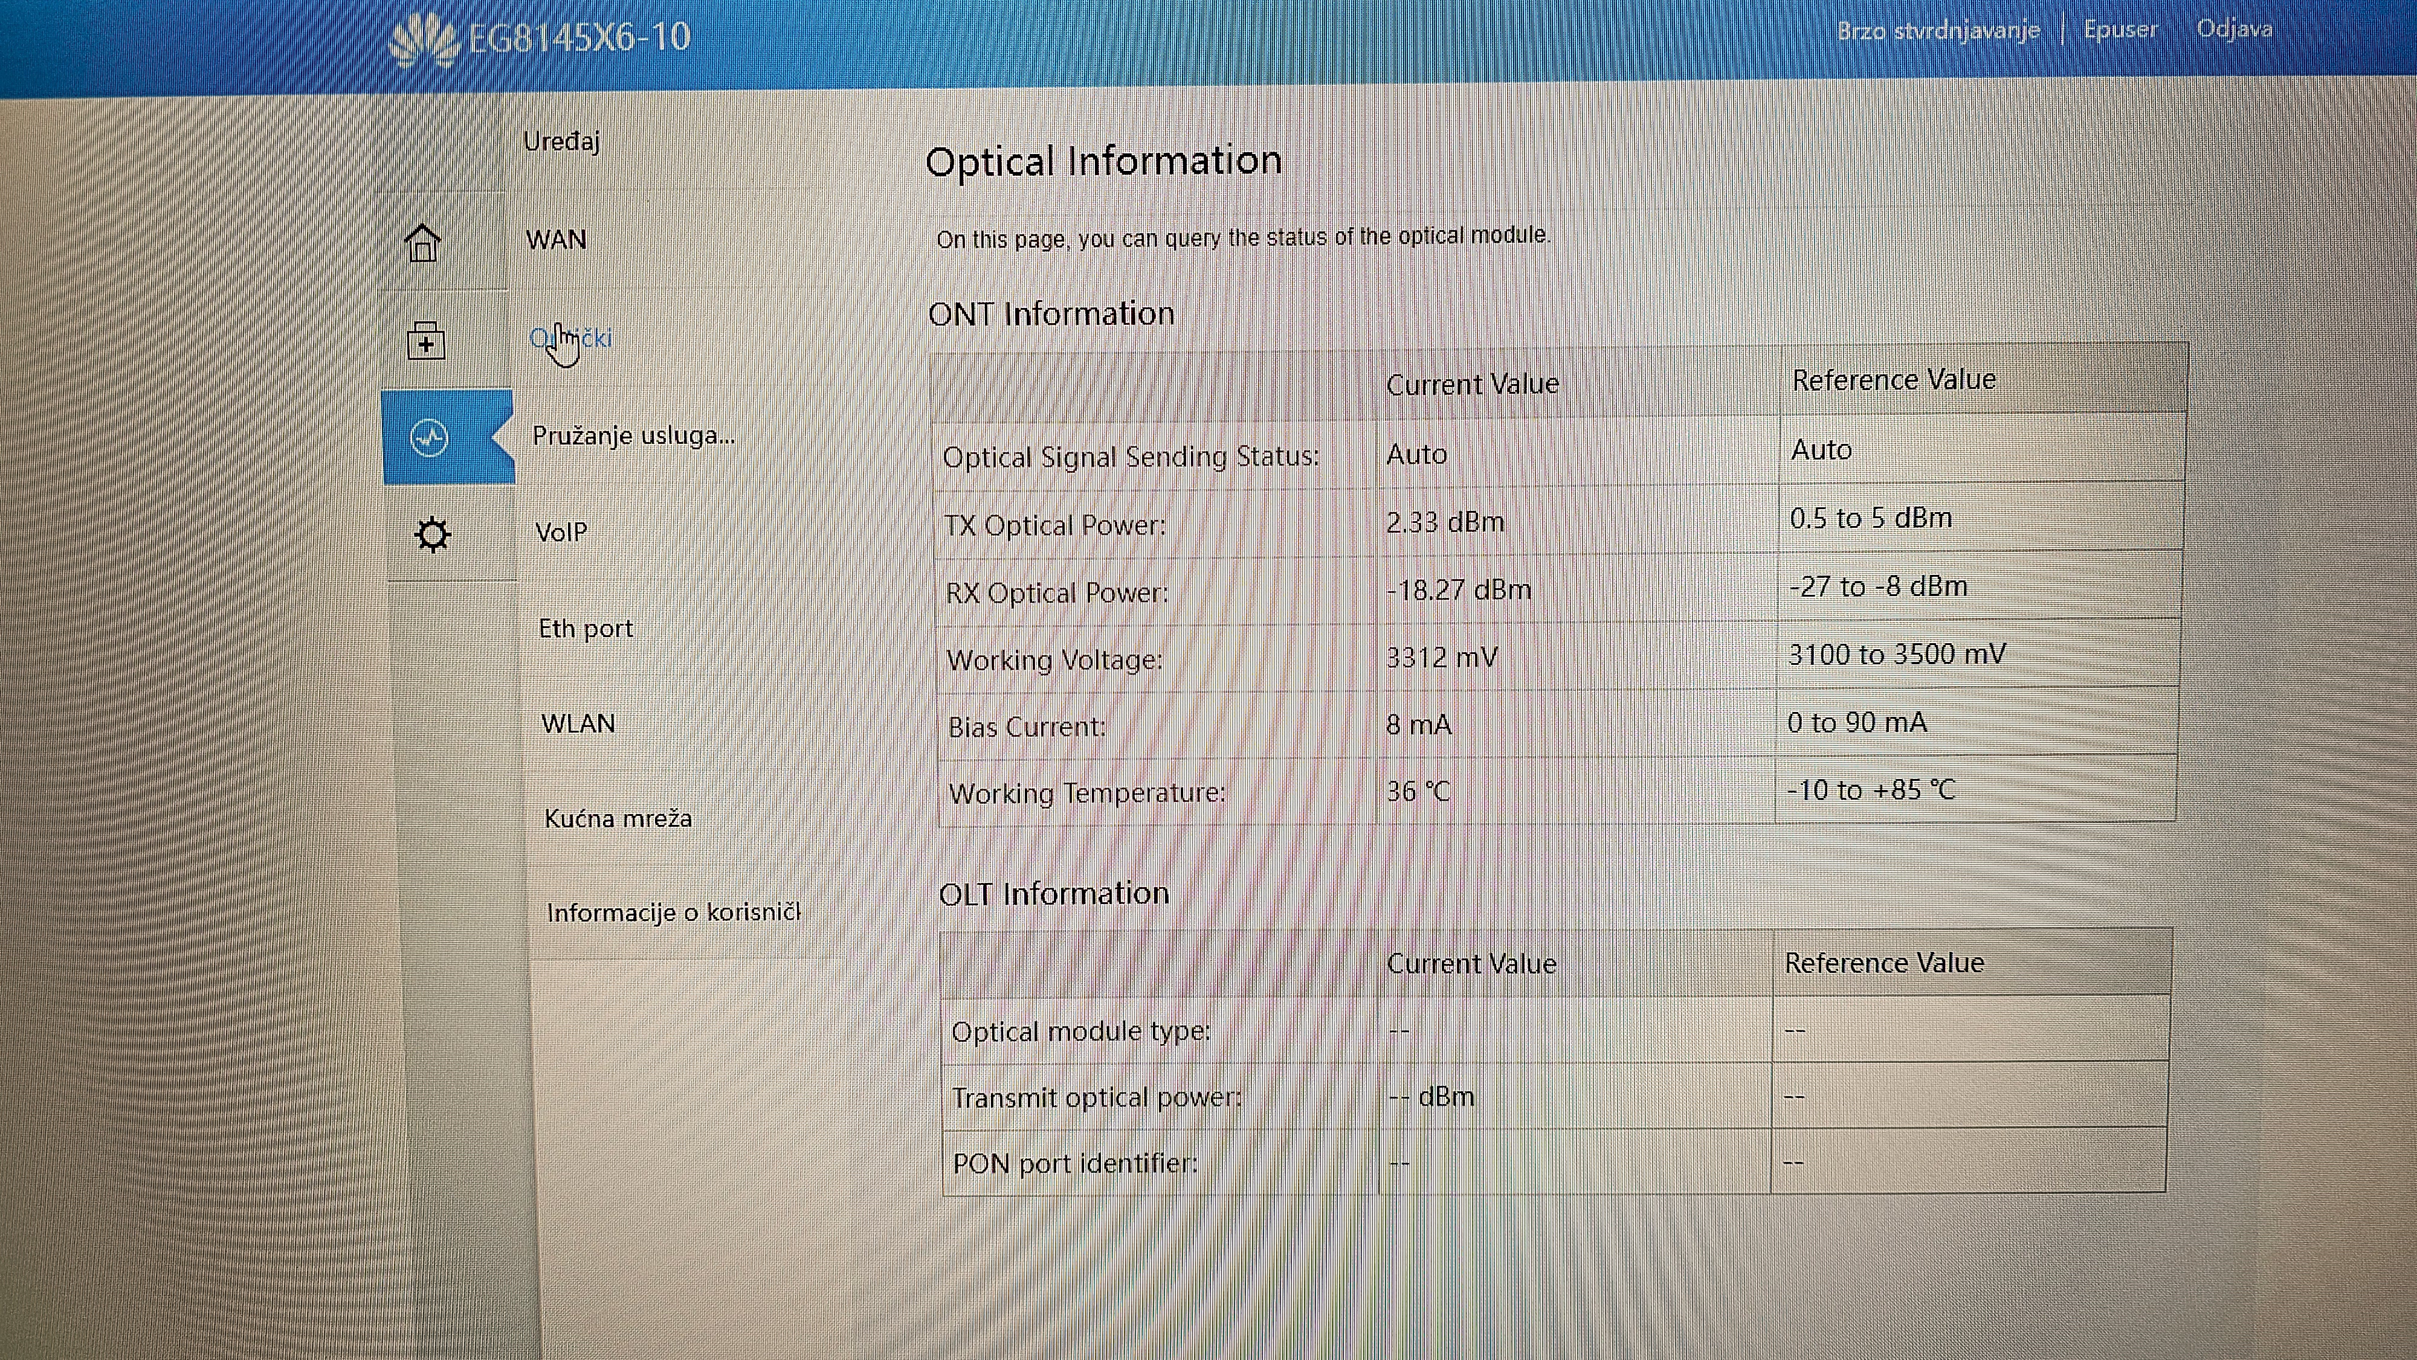
Task: Click the Huawei logo in the header
Action: (424, 40)
